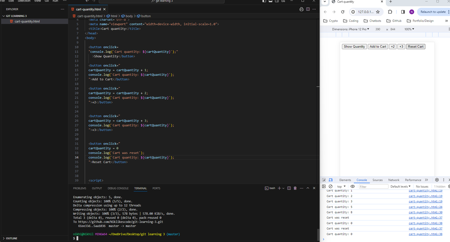
Task: Click Show Quantity page button
Action: [x=354, y=47]
